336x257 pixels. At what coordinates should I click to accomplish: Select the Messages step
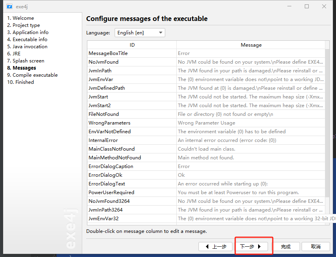21,68
